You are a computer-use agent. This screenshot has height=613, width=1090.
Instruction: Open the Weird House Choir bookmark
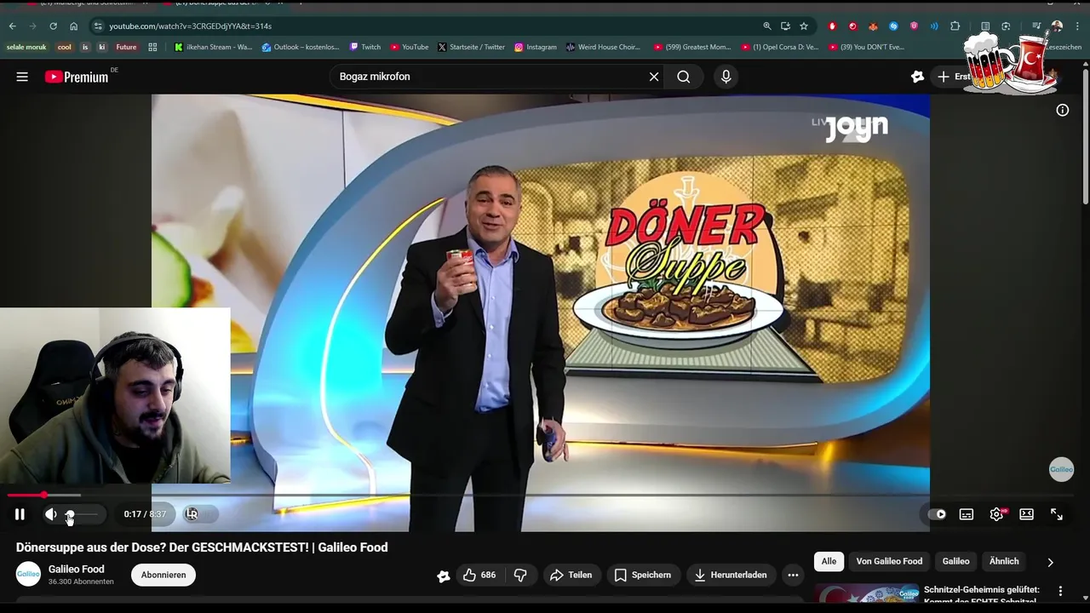pos(603,47)
